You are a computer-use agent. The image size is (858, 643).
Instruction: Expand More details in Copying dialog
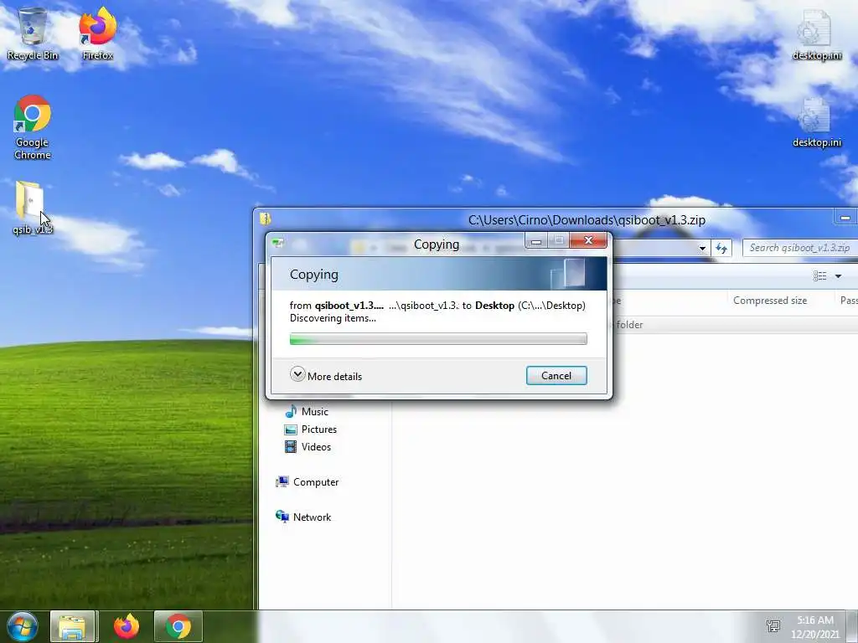click(x=326, y=376)
